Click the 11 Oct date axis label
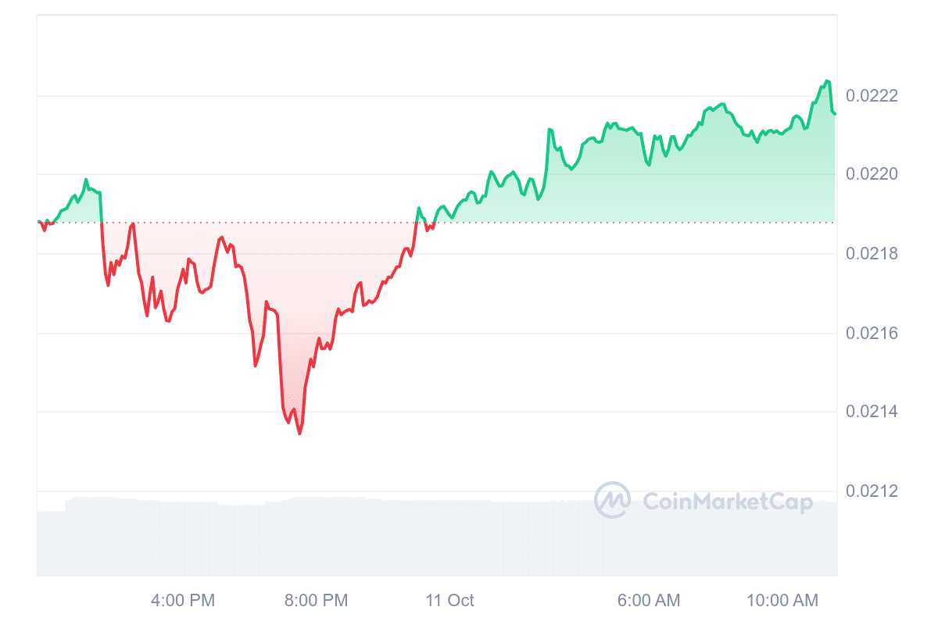Image resolution: width=938 pixels, height=625 pixels. (449, 601)
